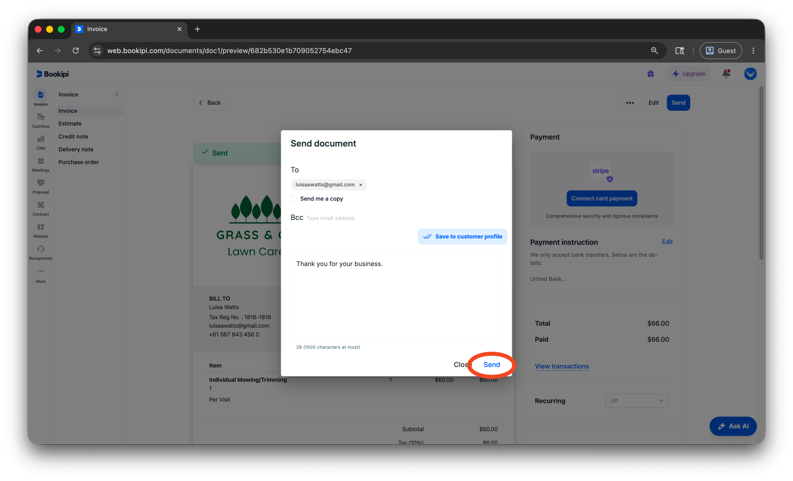Click Connect card payment
The image size is (793, 481).
coord(602,198)
